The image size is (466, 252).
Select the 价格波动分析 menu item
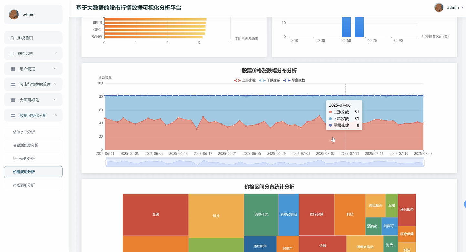click(x=33, y=172)
